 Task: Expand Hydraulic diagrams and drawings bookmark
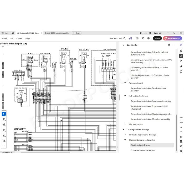click(x=125, y=135)
